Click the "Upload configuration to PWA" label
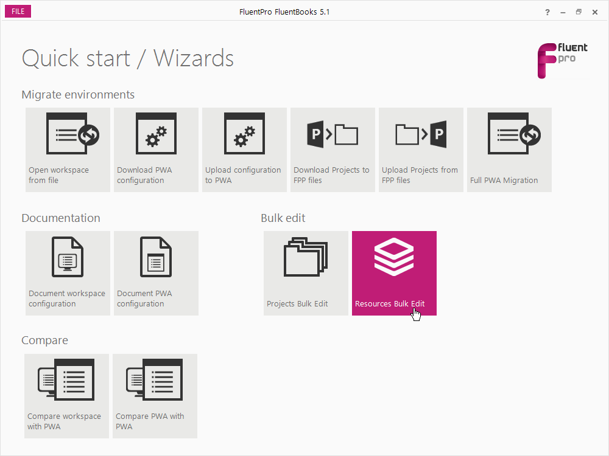Image resolution: width=609 pixels, height=456 pixels. [x=243, y=175]
